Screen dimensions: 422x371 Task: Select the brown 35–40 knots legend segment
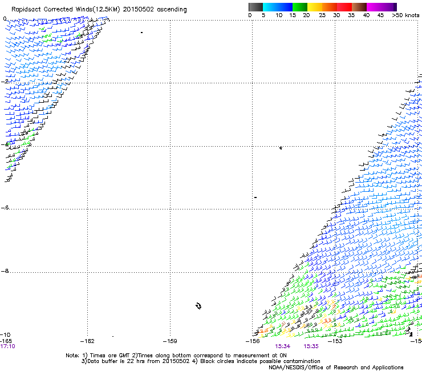point(359,7)
